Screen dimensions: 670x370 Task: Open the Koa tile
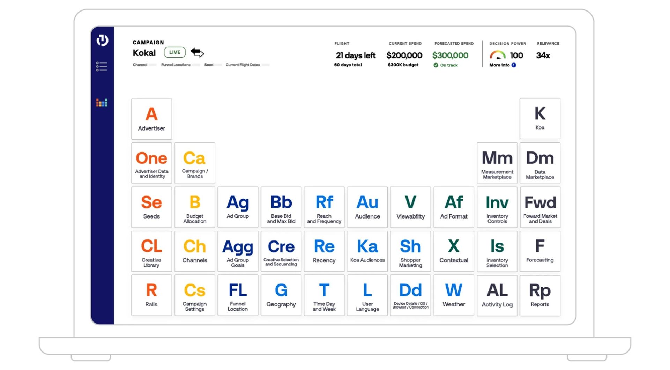pos(539,119)
